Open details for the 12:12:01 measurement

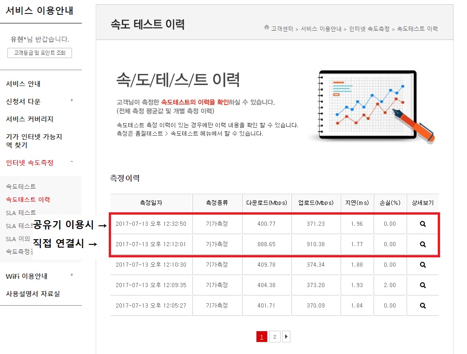[422, 244]
